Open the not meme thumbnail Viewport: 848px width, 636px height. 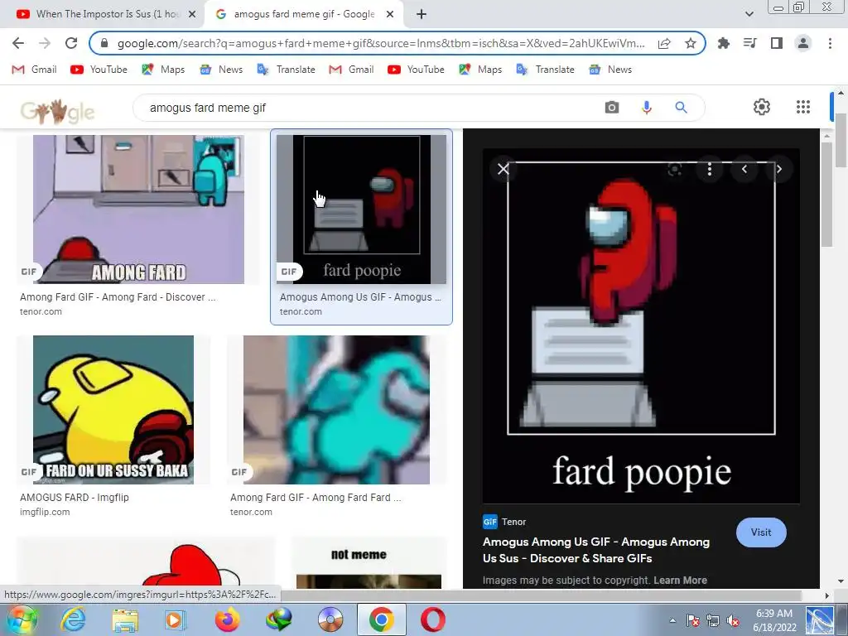pos(369,565)
